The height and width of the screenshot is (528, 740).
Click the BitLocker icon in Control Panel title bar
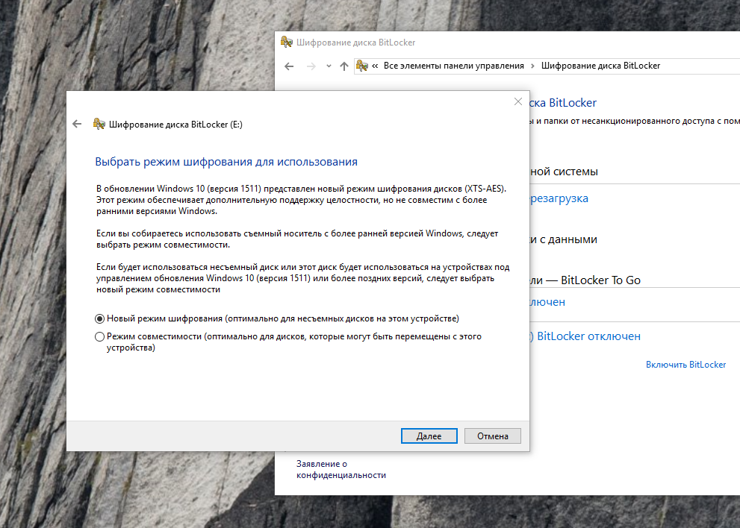pyautogui.click(x=287, y=42)
